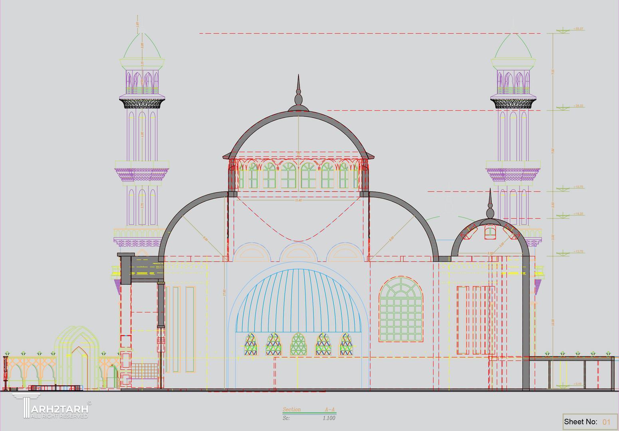Select the left minaret's dome cap

tap(142, 46)
